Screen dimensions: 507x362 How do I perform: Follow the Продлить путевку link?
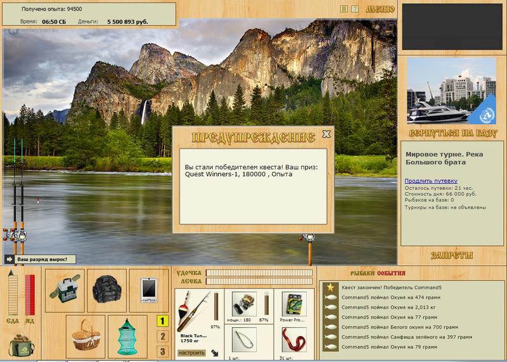click(x=431, y=181)
